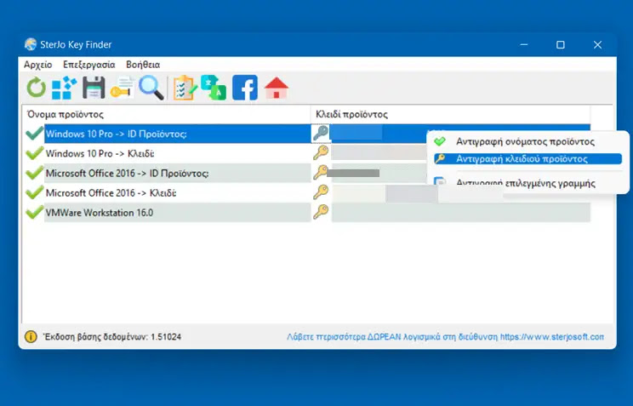Click the language translate toolbar icon
This screenshot has width=633, height=406.
[x=214, y=88]
